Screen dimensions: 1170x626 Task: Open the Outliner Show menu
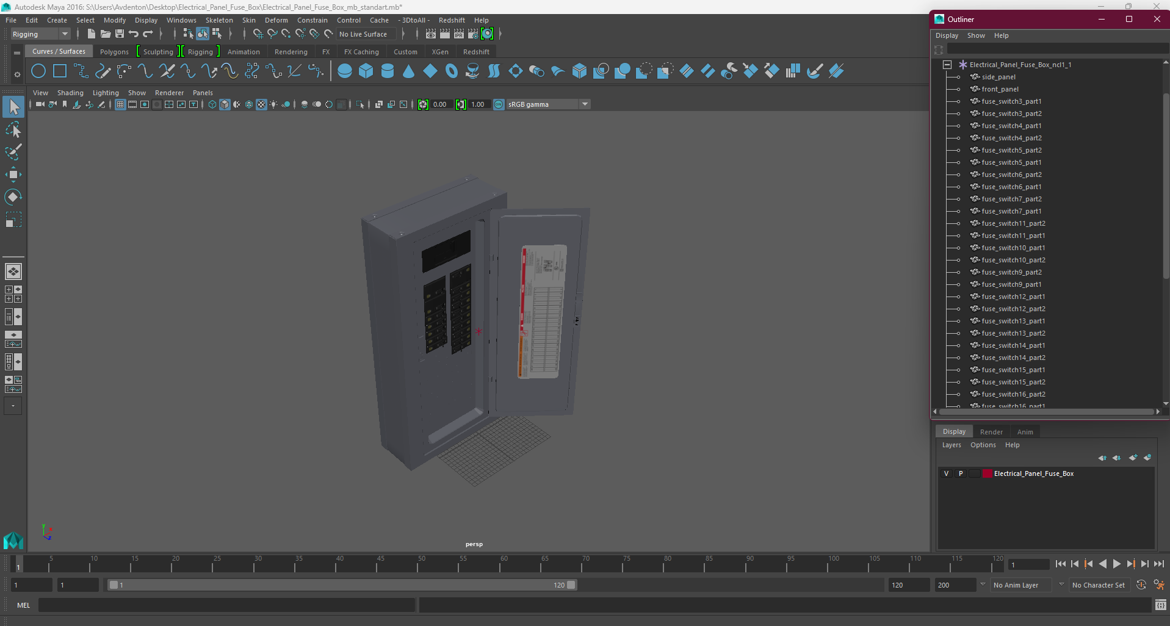pos(976,35)
